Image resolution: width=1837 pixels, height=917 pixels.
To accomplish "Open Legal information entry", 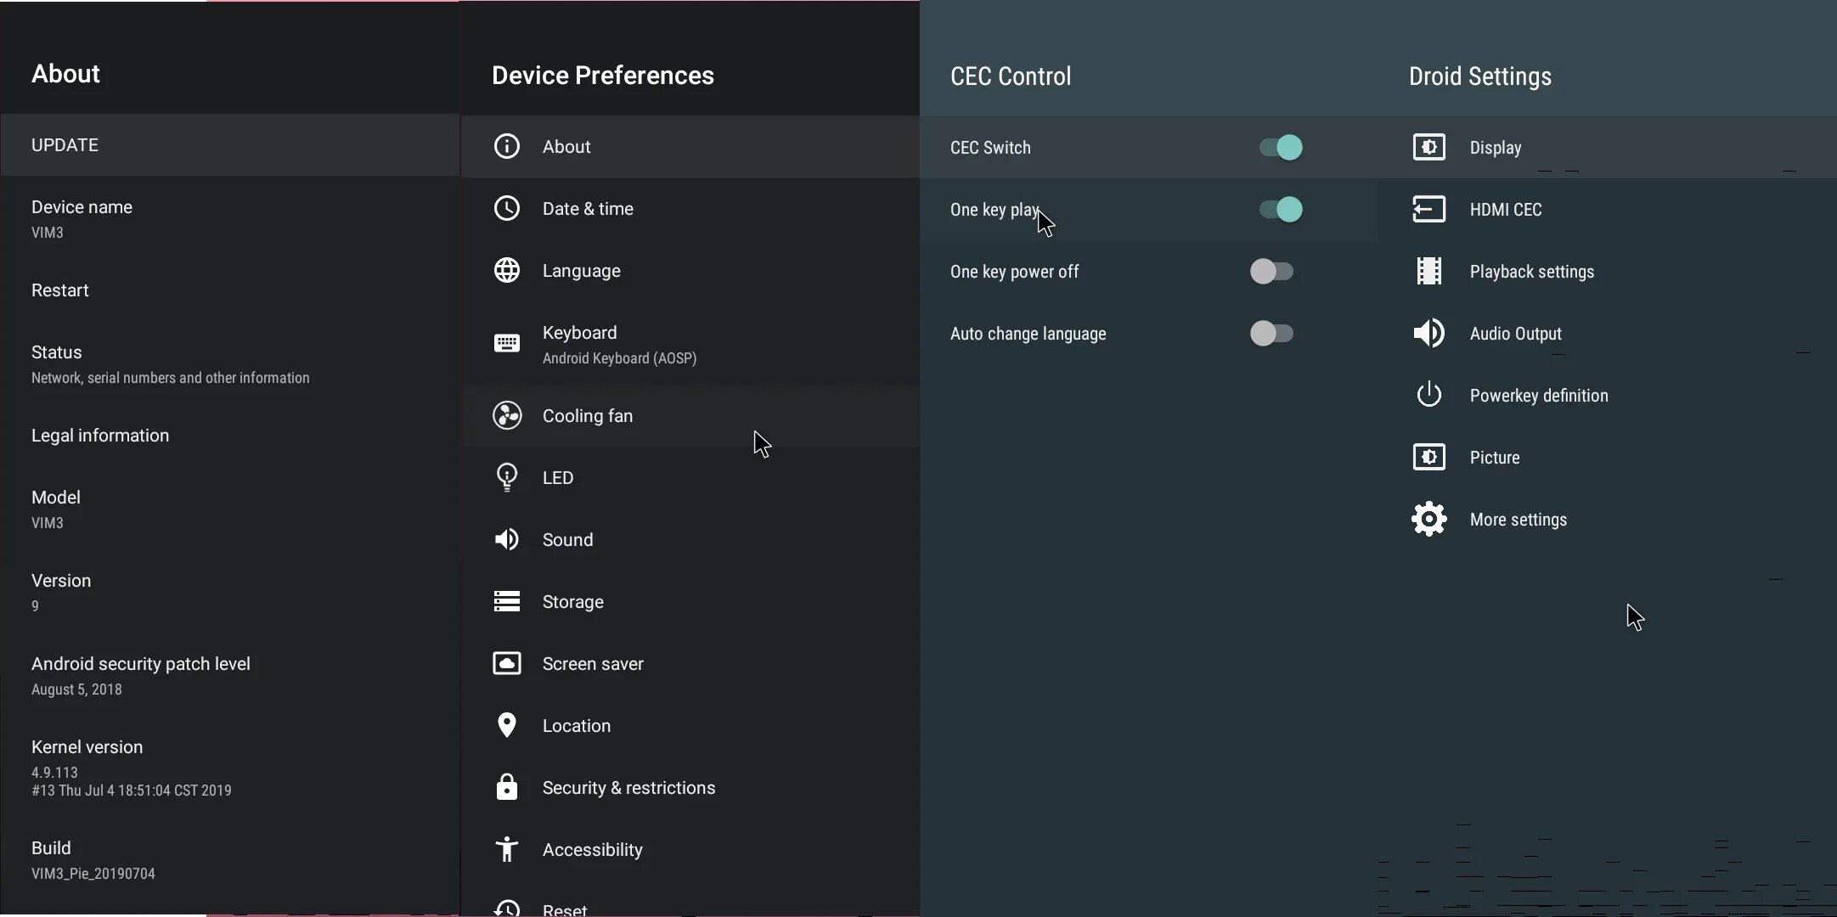I will click(100, 436).
